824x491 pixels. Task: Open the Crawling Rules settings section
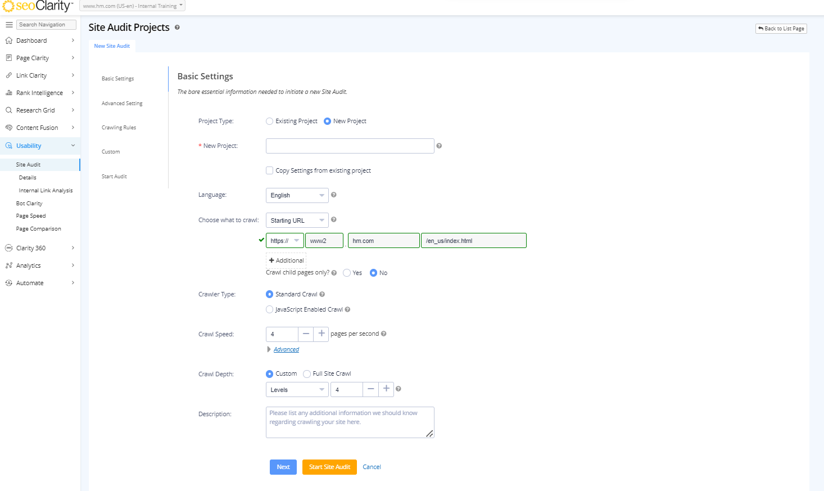click(x=119, y=128)
